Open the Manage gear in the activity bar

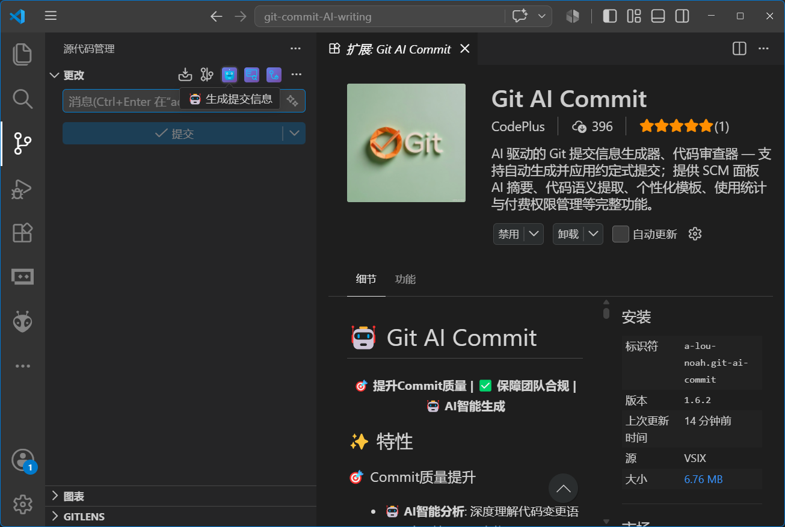22,504
